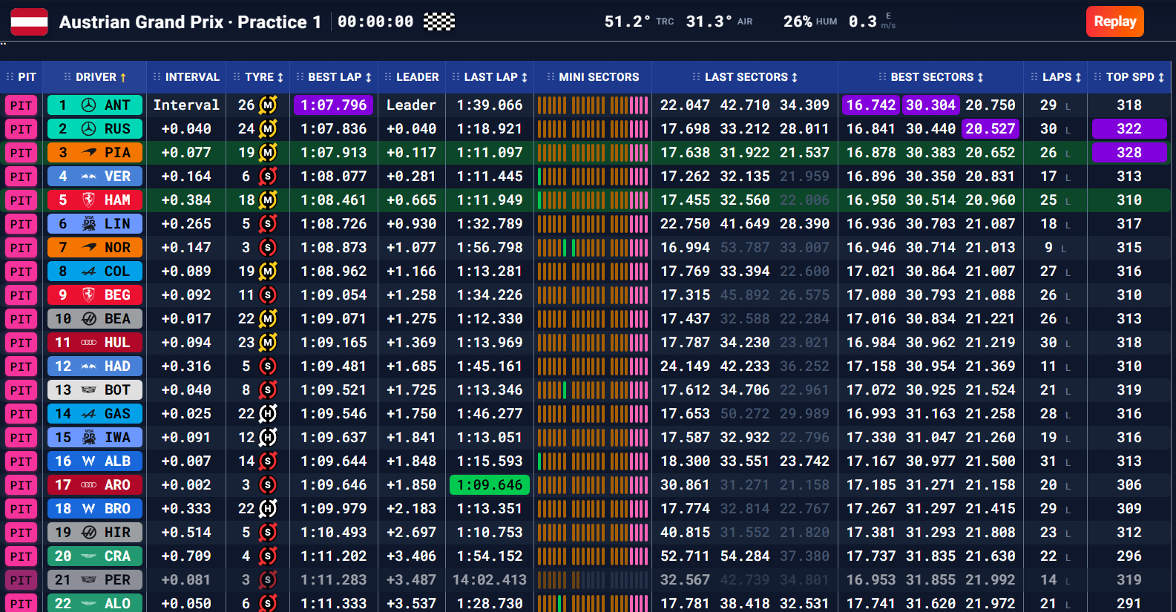Click the Austrian Grand Prix Practice 1 title
Image resolution: width=1176 pixels, height=612 pixels.
coord(190,22)
